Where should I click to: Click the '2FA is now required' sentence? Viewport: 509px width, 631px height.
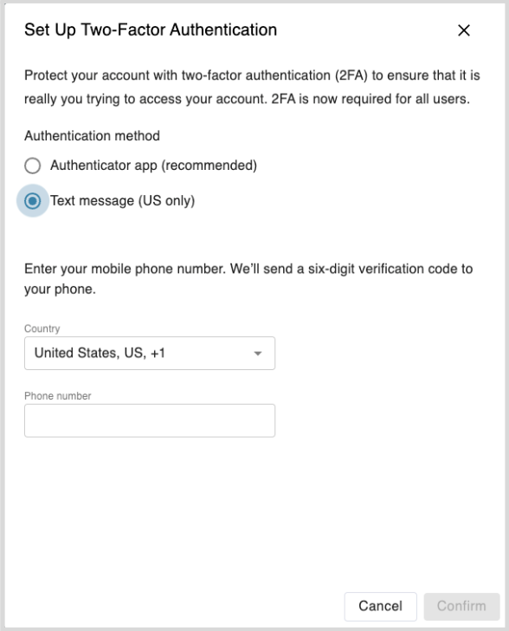tap(370, 99)
